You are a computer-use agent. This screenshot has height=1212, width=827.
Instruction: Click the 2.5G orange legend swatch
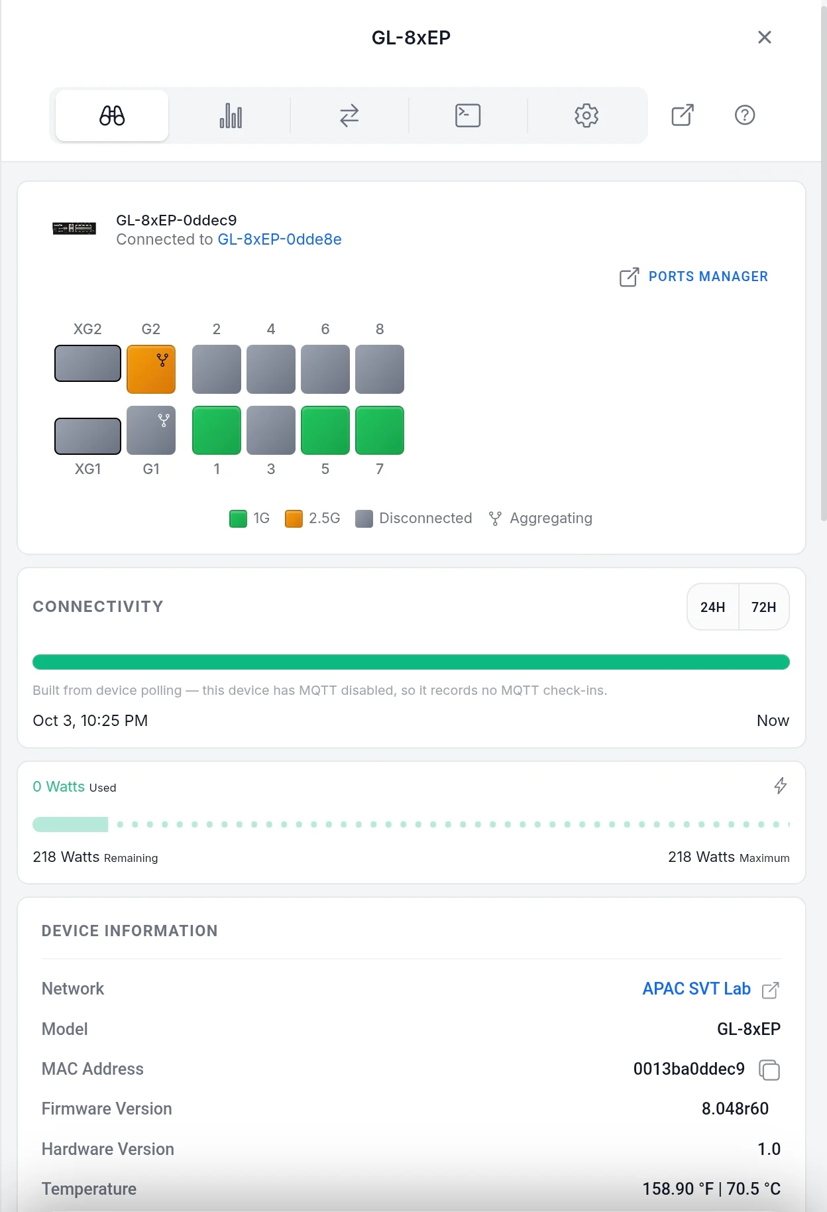(294, 518)
